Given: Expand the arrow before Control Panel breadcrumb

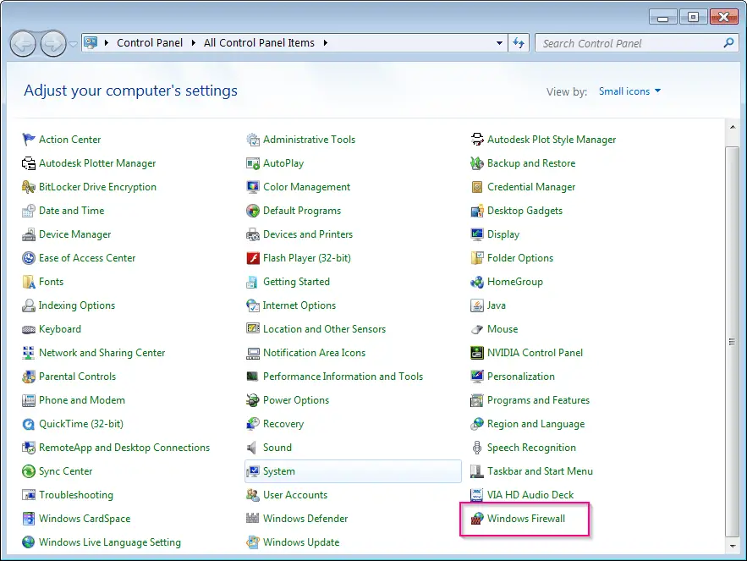Looking at the screenshot, I should point(107,43).
